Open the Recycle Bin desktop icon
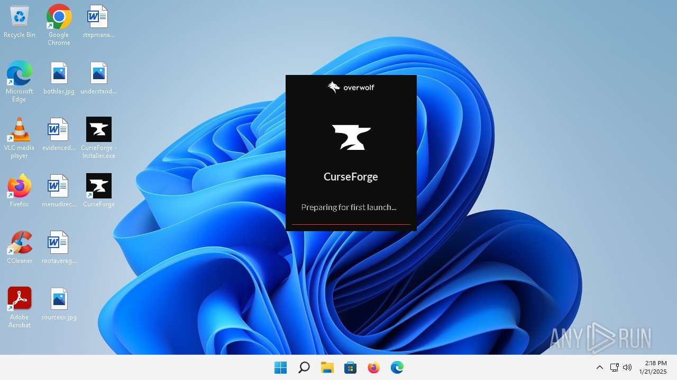 (20, 22)
